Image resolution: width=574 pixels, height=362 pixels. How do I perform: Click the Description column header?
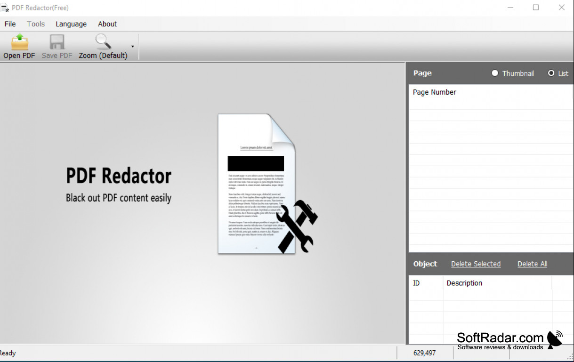(x=498, y=283)
